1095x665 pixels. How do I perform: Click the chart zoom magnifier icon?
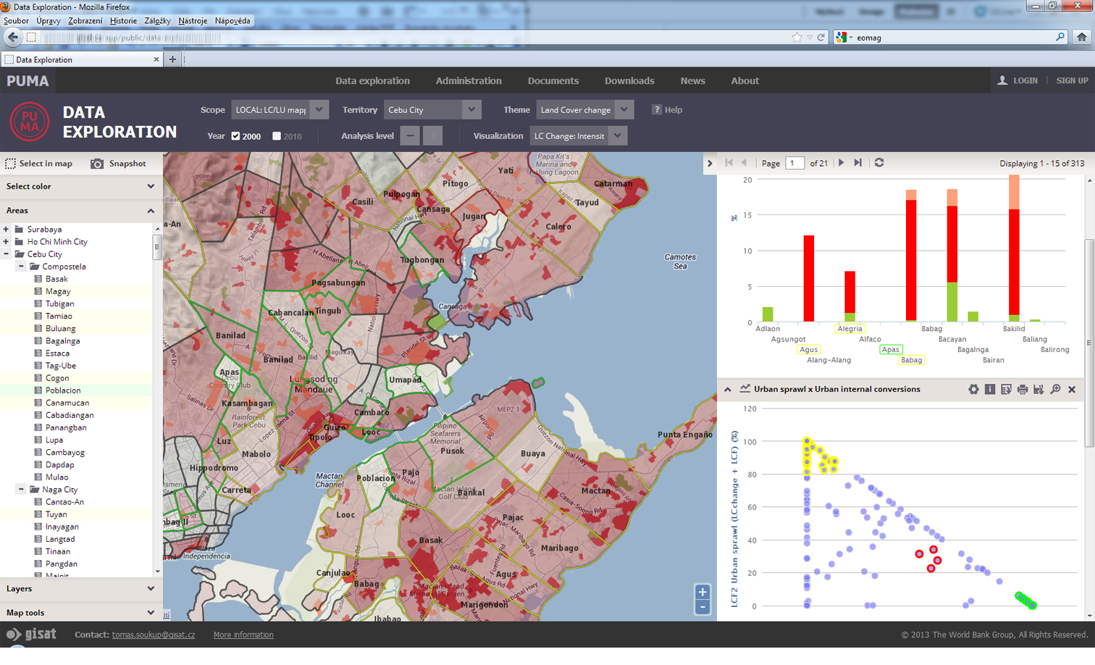(1055, 390)
